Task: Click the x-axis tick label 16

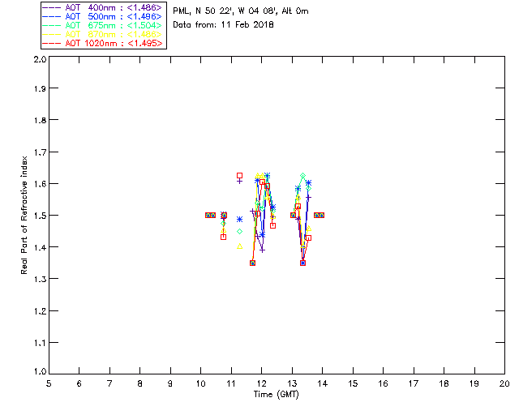Action: [384, 383]
